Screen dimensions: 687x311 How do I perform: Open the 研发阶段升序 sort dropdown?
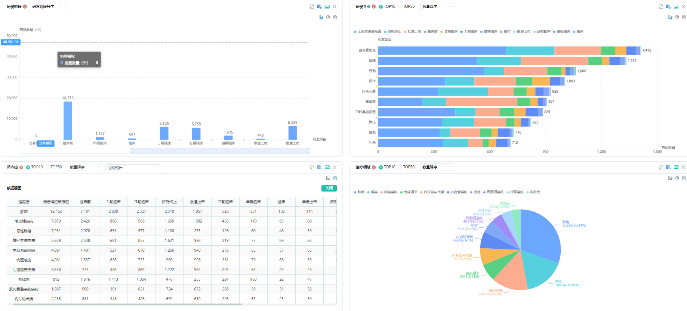click(x=47, y=7)
